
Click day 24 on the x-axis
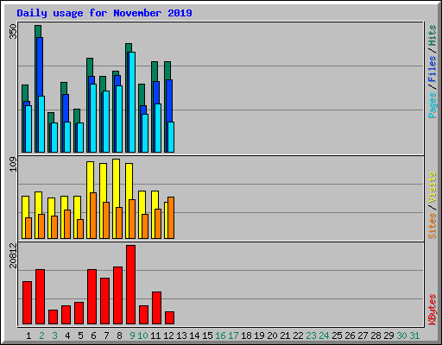(x=324, y=336)
